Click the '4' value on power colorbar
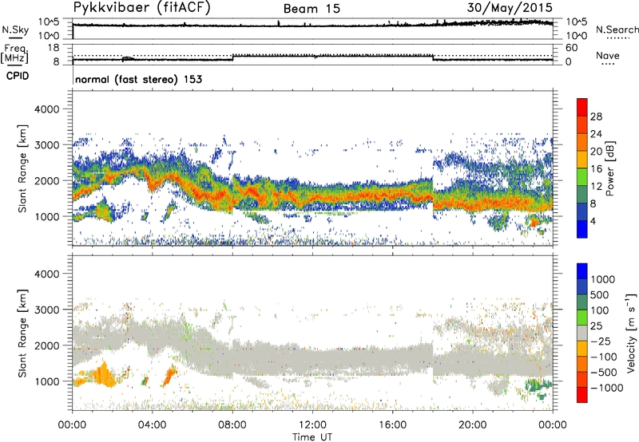 (x=593, y=221)
